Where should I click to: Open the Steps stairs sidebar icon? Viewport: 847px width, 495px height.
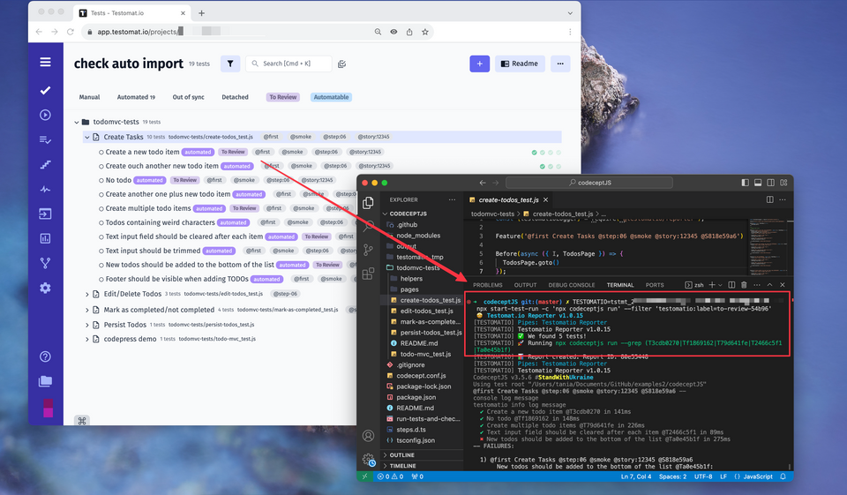pos(45,165)
